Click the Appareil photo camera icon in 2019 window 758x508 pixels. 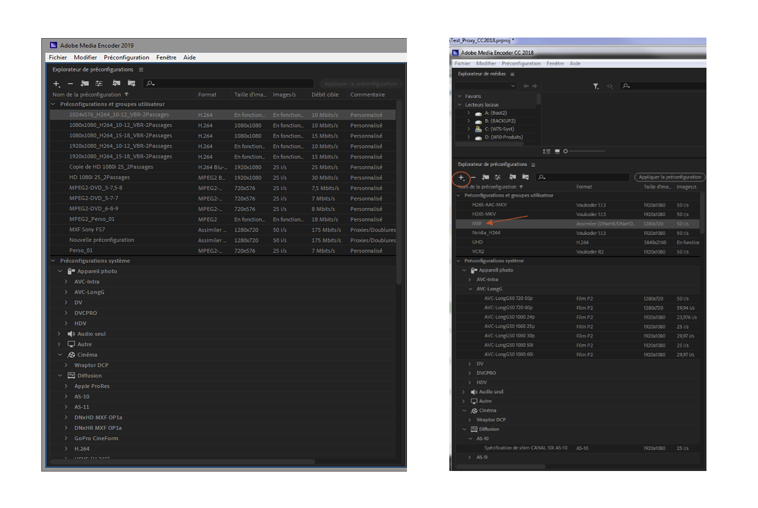pos(71,271)
